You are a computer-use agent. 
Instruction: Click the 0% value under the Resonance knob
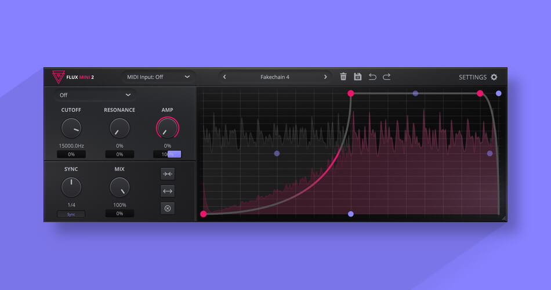pos(119,146)
